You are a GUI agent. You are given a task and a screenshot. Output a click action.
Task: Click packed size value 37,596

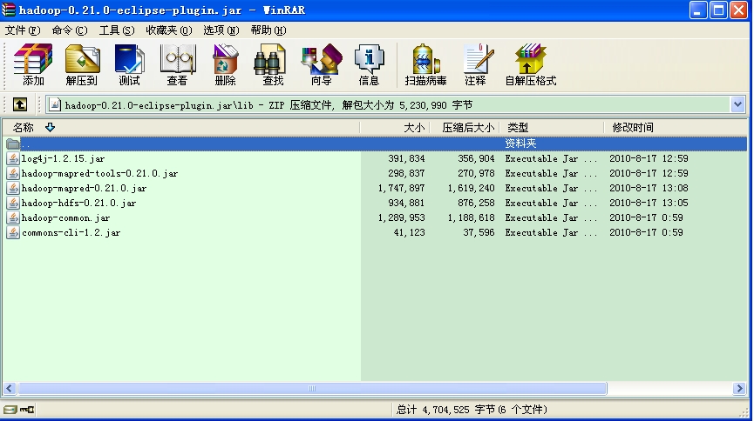(x=479, y=233)
